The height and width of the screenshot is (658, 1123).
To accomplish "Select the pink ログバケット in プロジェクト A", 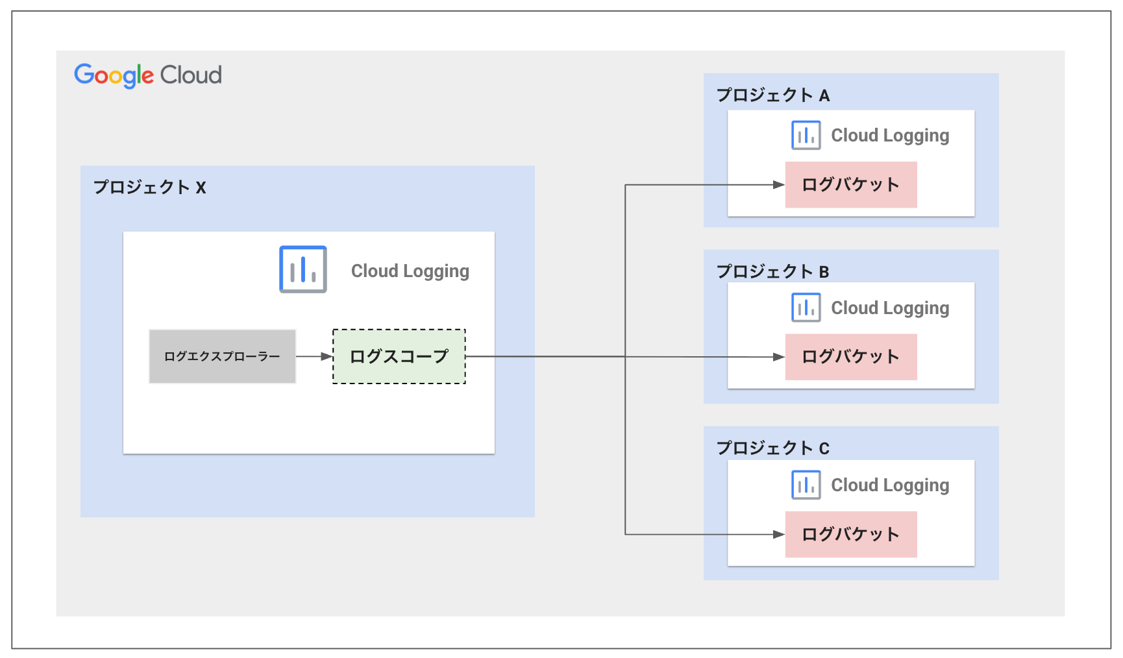I will [850, 185].
